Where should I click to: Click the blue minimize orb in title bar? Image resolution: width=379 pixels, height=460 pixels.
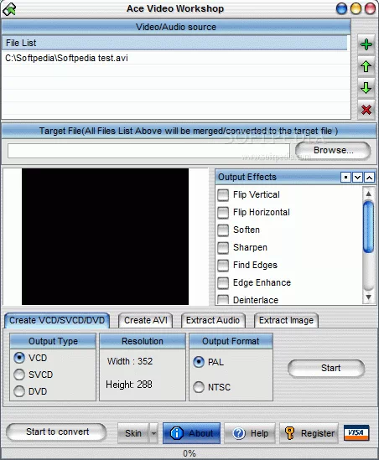tap(341, 8)
